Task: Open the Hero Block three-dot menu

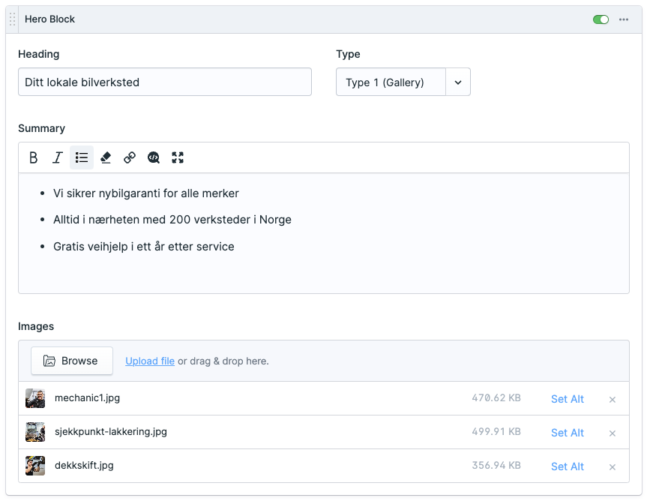Action: coord(624,19)
